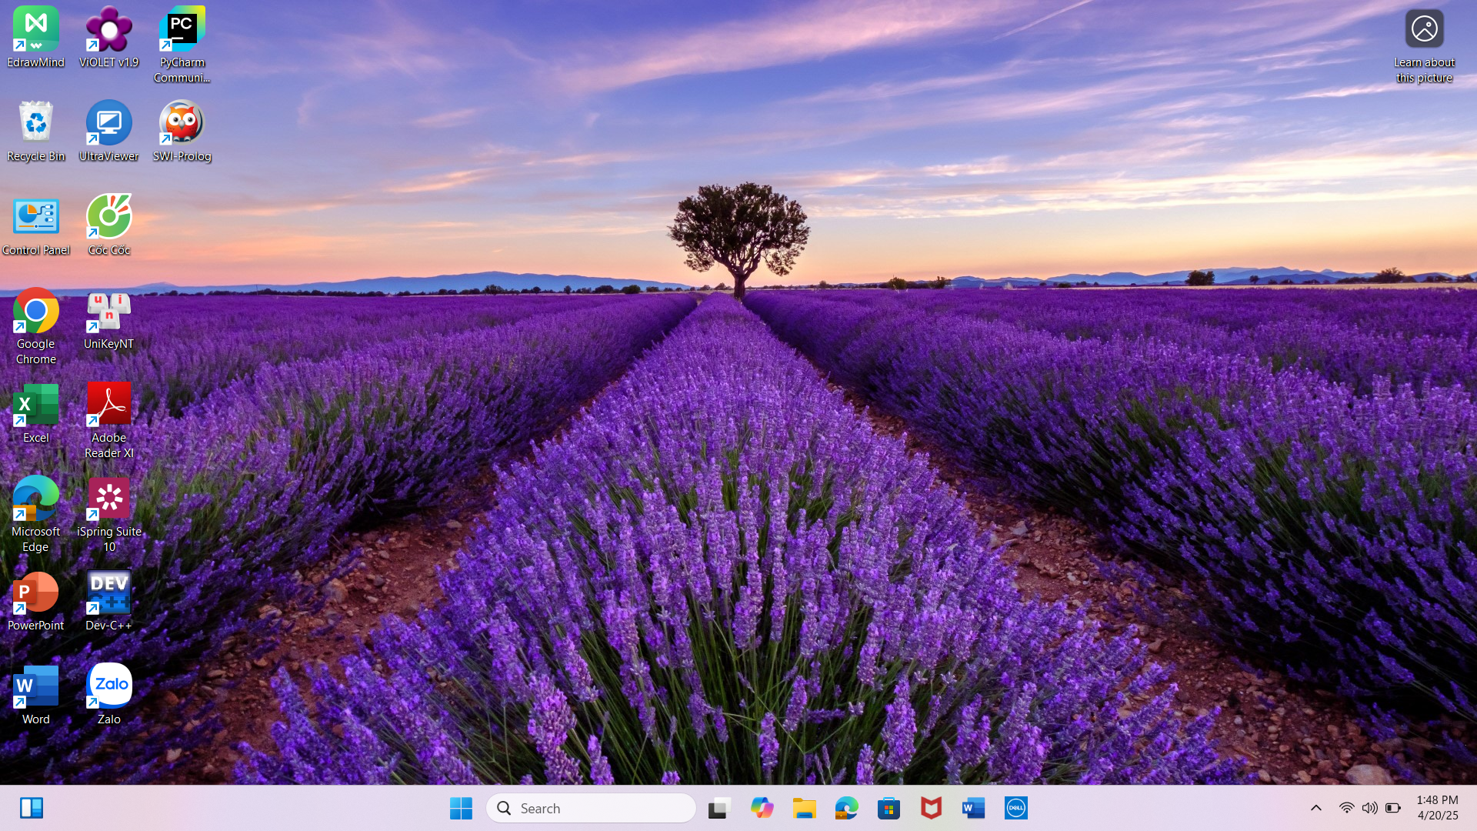This screenshot has height=831, width=1477.
Task: Show hidden system tray icons
Action: [x=1316, y=808]
